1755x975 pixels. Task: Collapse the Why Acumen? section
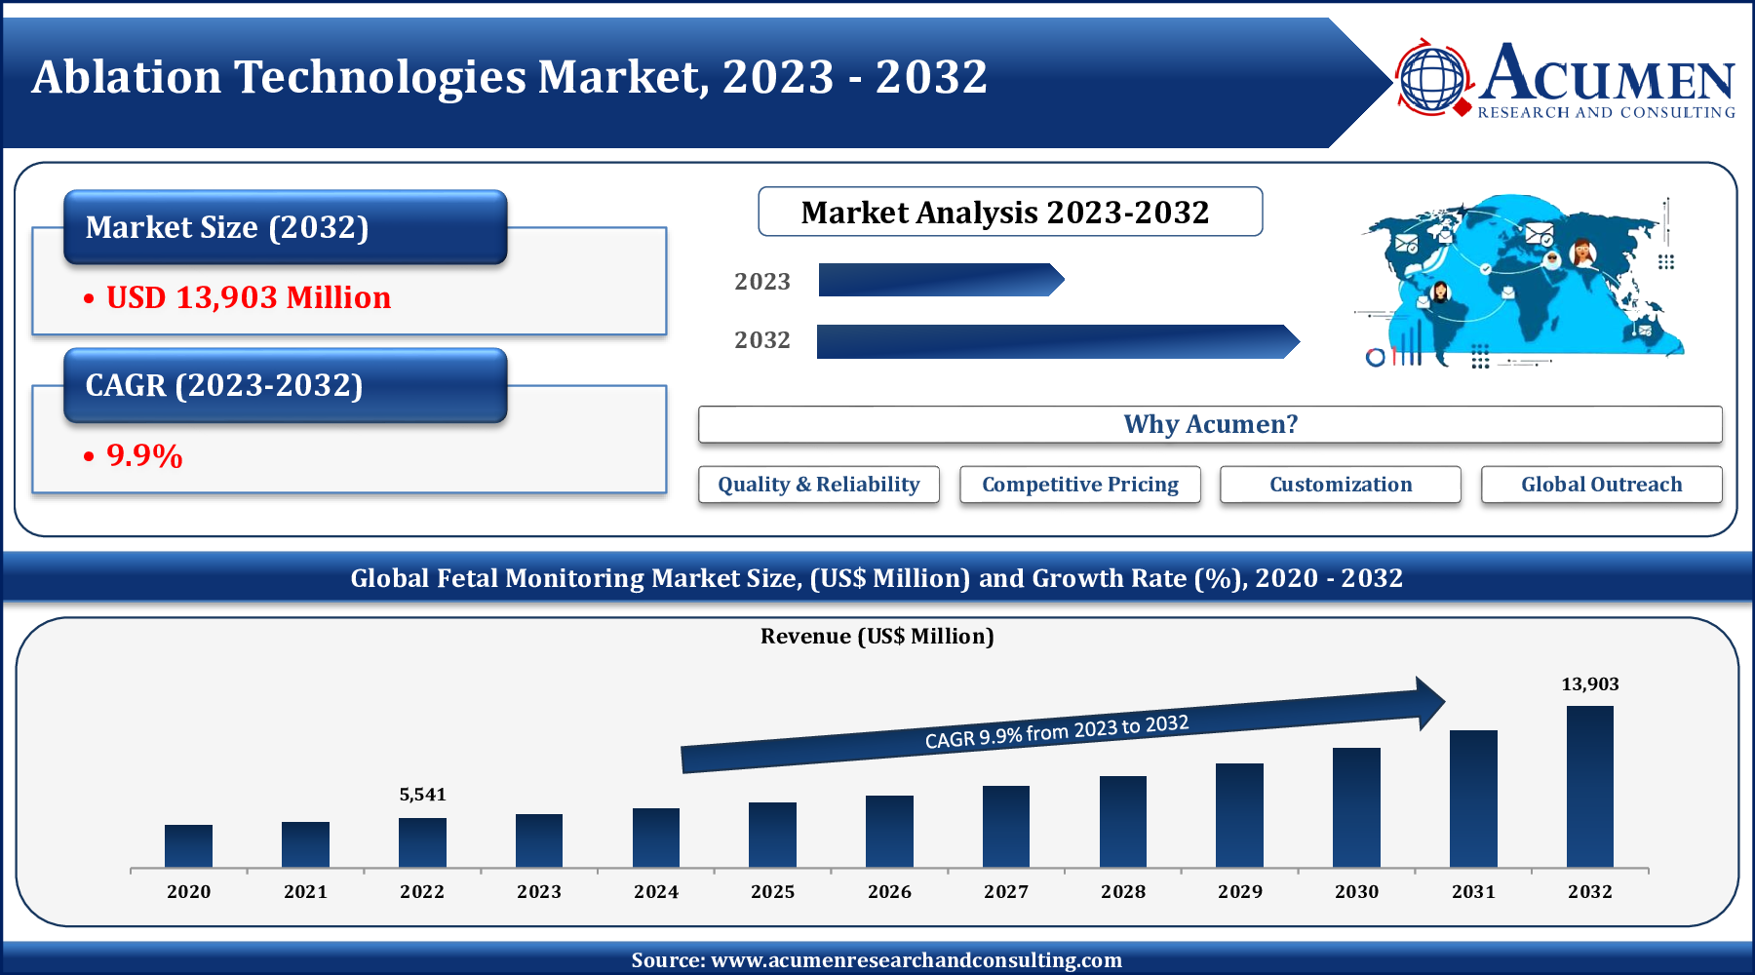click(x=1211, y=423)
